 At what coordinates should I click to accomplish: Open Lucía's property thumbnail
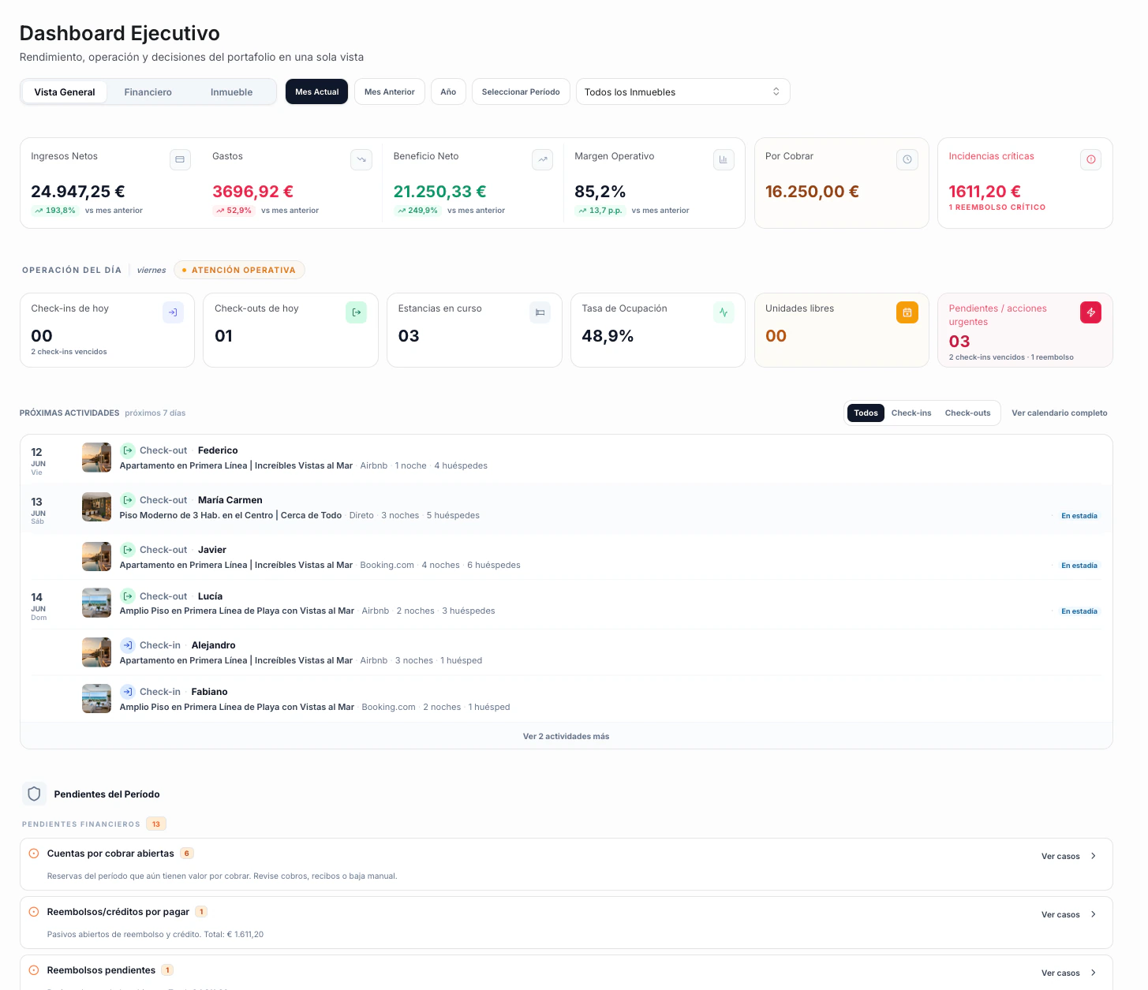(x=96, y=603)
